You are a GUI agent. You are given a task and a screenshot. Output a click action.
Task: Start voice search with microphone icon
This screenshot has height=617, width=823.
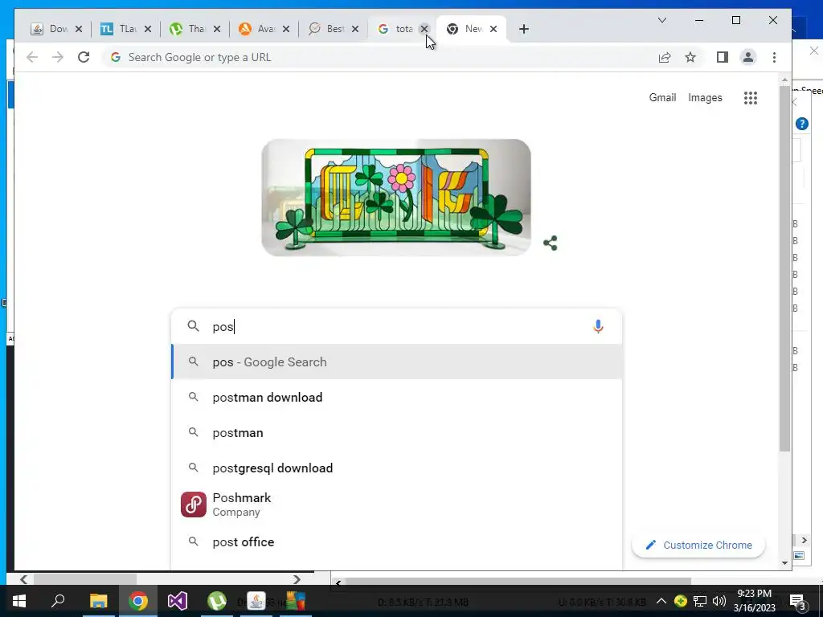tap(598, 326)
